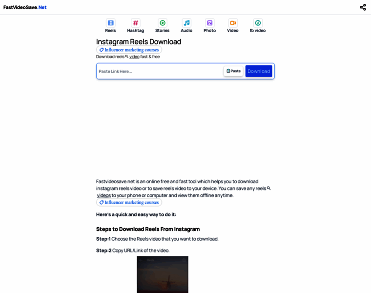Click the underlined 'videos' link in paragraph
This screenshot has width=371, height=293.
(103, 195)
